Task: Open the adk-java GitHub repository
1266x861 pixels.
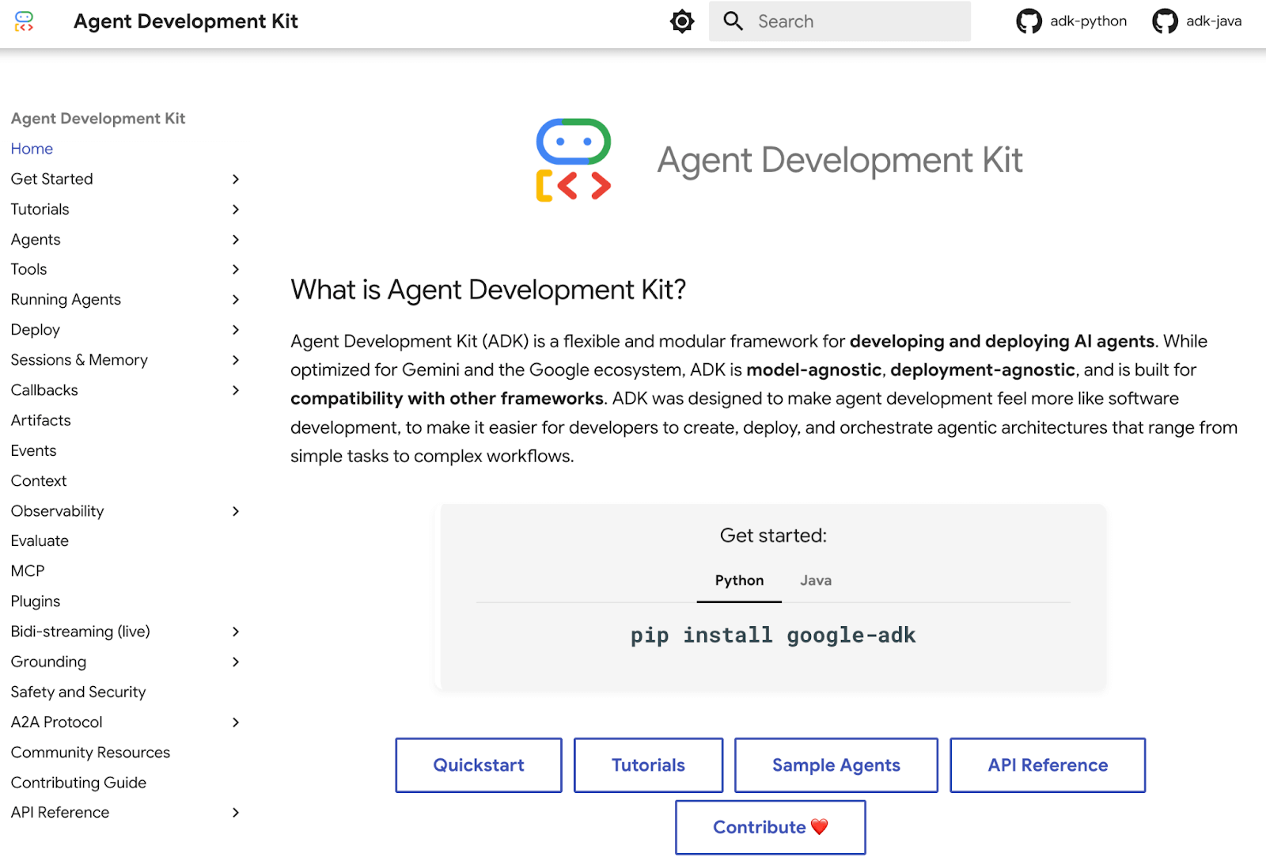Action: [1196, 21]
